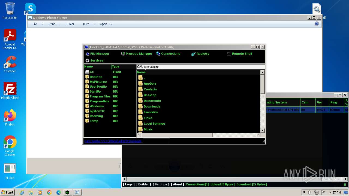Select the ProgramData folder icon
The height and width of the screenshot is (196, 349).
pos(87,101)
